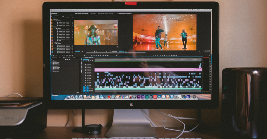Select the pink adjustment layer clip

(148, 70)
